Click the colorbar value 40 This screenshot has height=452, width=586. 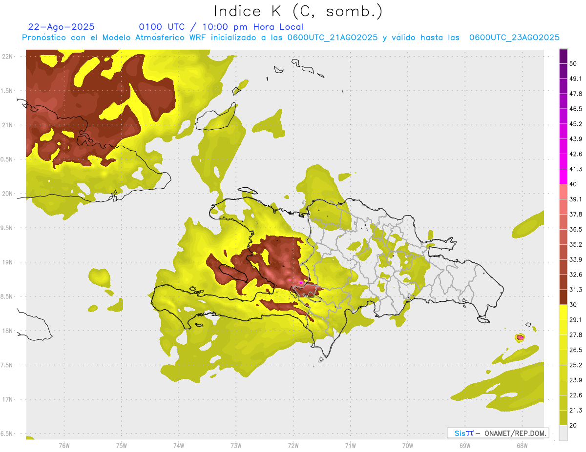pos(573,184)
